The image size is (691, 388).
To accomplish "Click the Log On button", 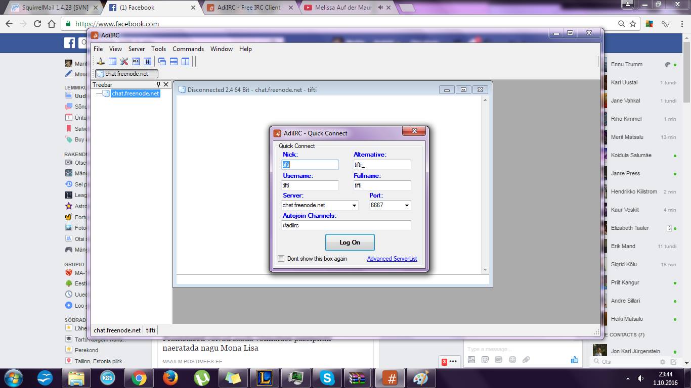I will click(x=350, y=243).
